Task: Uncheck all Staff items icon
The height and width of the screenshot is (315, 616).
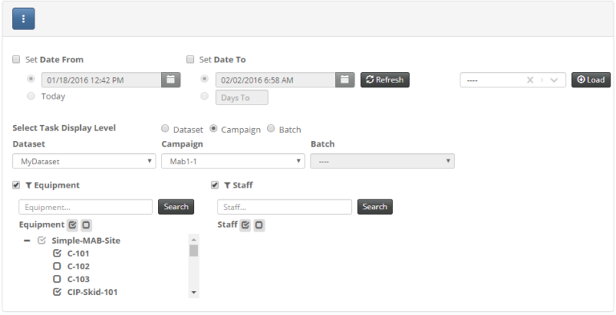Action: pos(259,225)
